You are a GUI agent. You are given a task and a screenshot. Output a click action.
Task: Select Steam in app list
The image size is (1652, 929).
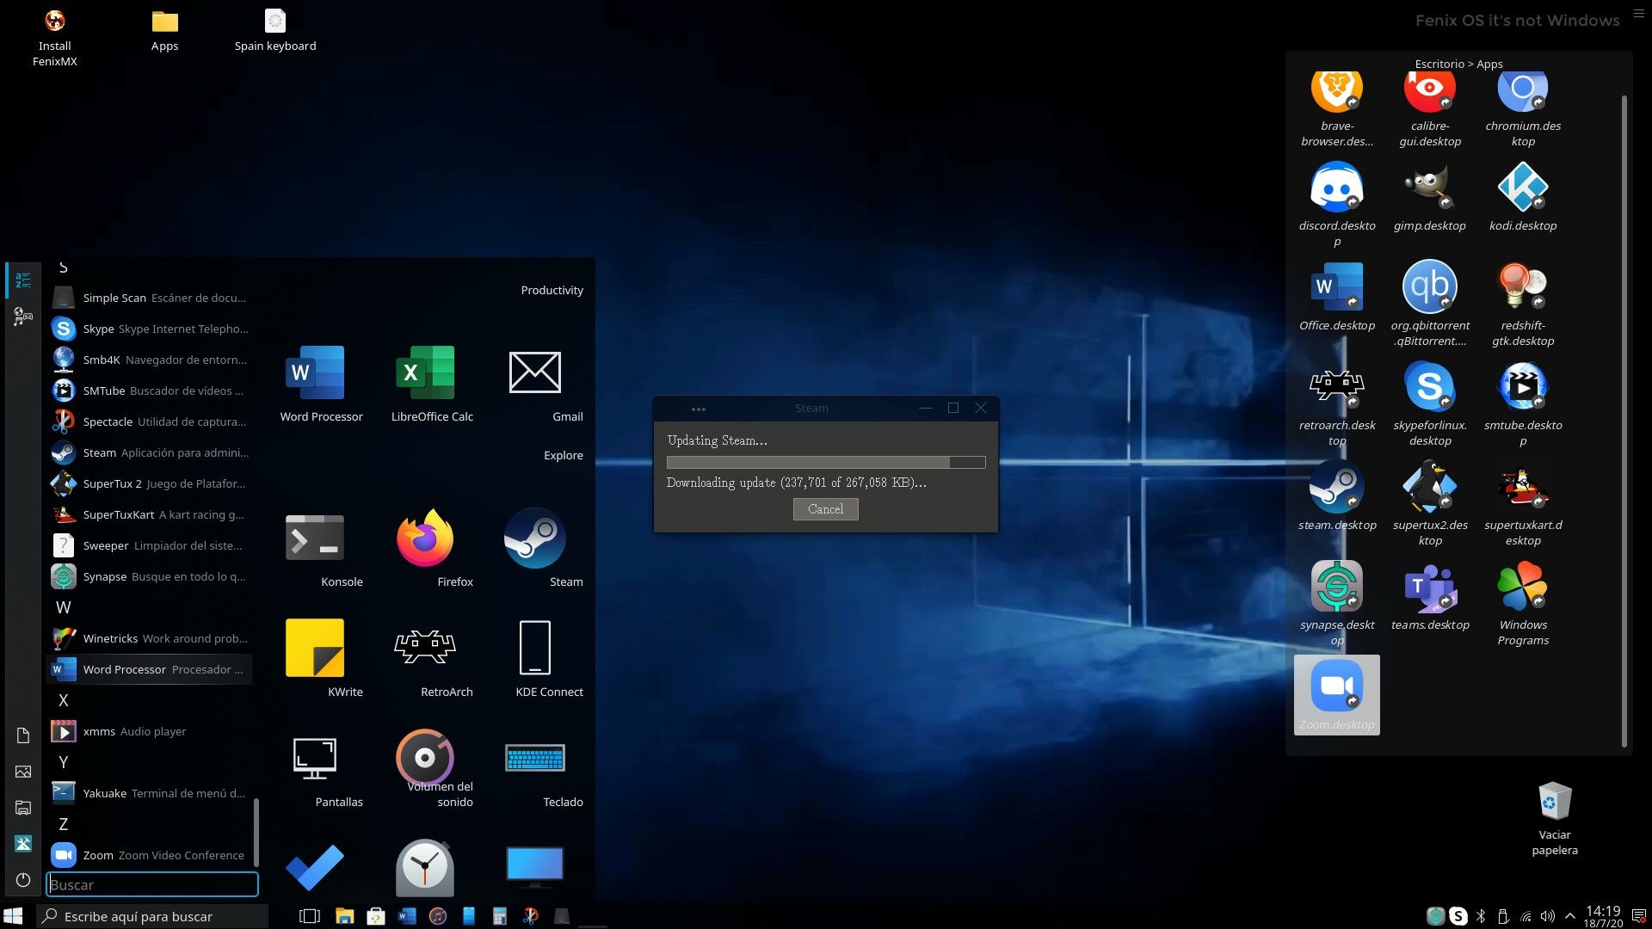point(149,452)
